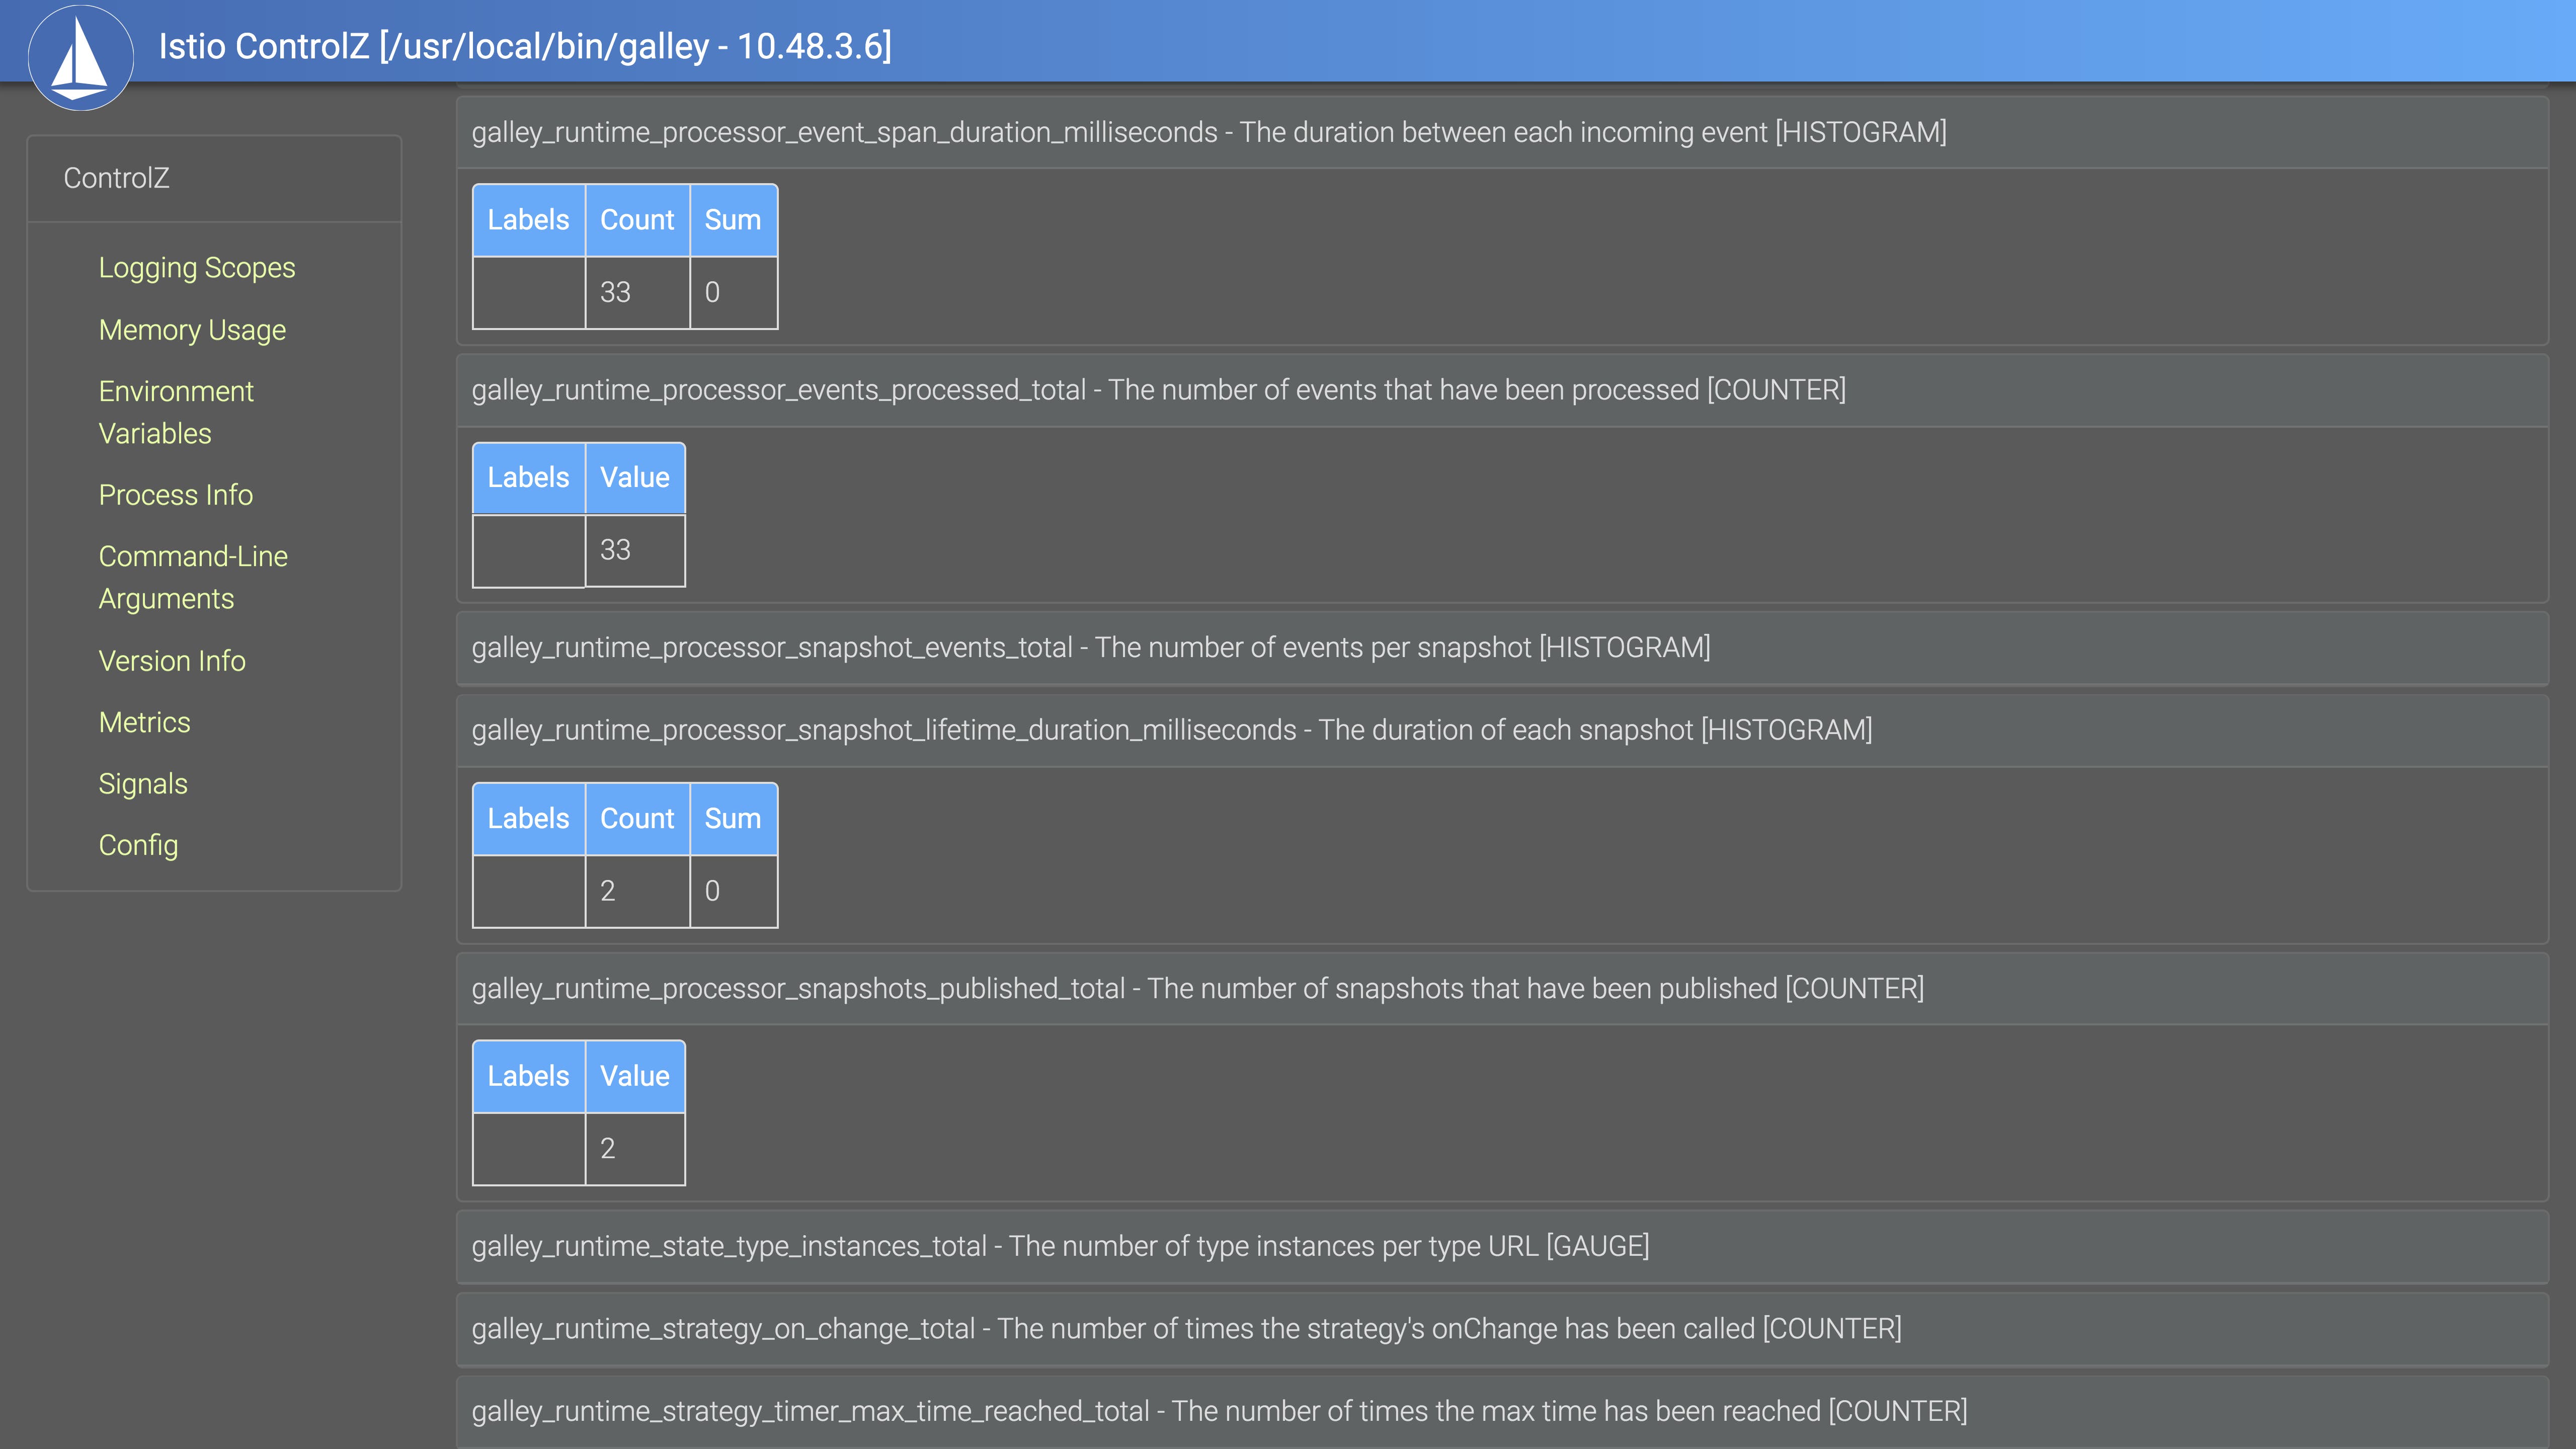Collapse the snapshots_published_total counter section
Screen dimensions: 2576x1449
pyautogui.click(x=1197, y=989)
